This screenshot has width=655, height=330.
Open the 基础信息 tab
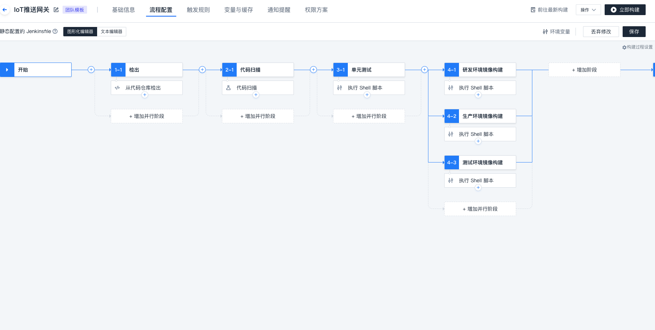[x=123, y=10]
